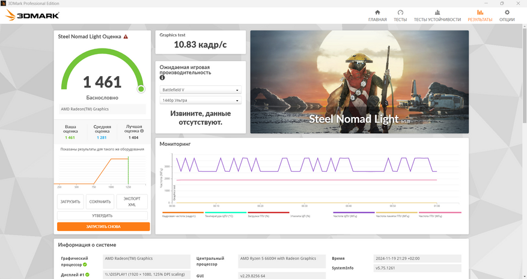Screen dimensions: 527x279
Task: Click the GUI v2.29.8256 64 value
Action: (282, 275)
